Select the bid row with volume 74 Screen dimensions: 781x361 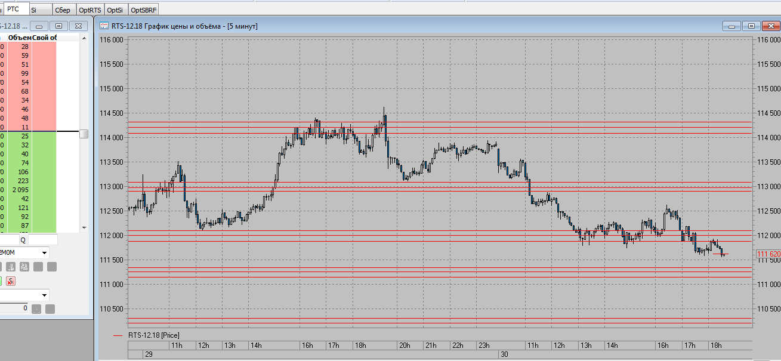click(28, 163)
